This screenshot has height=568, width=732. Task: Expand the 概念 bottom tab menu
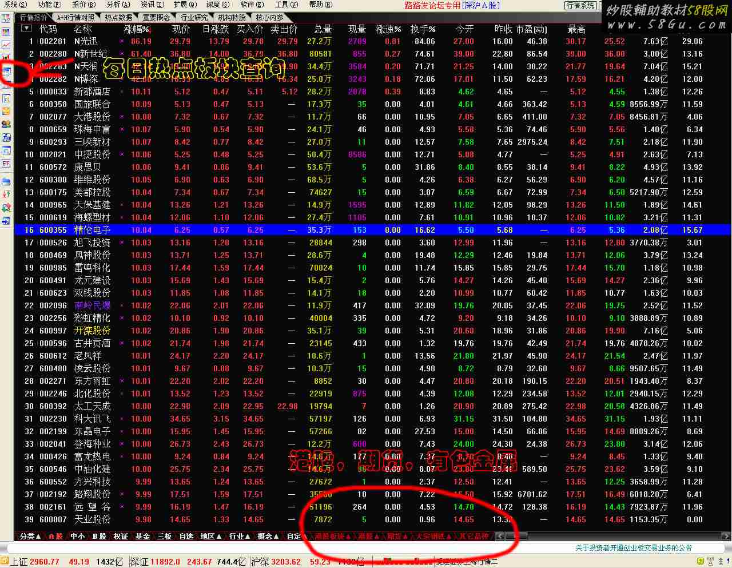click(x=269, y=537)
